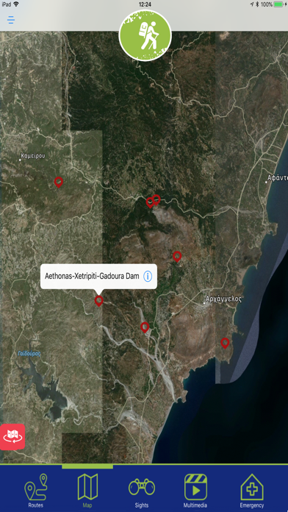Tap the battery indicator in status bar
Screen dimensions: 288x512
(278, 4)
